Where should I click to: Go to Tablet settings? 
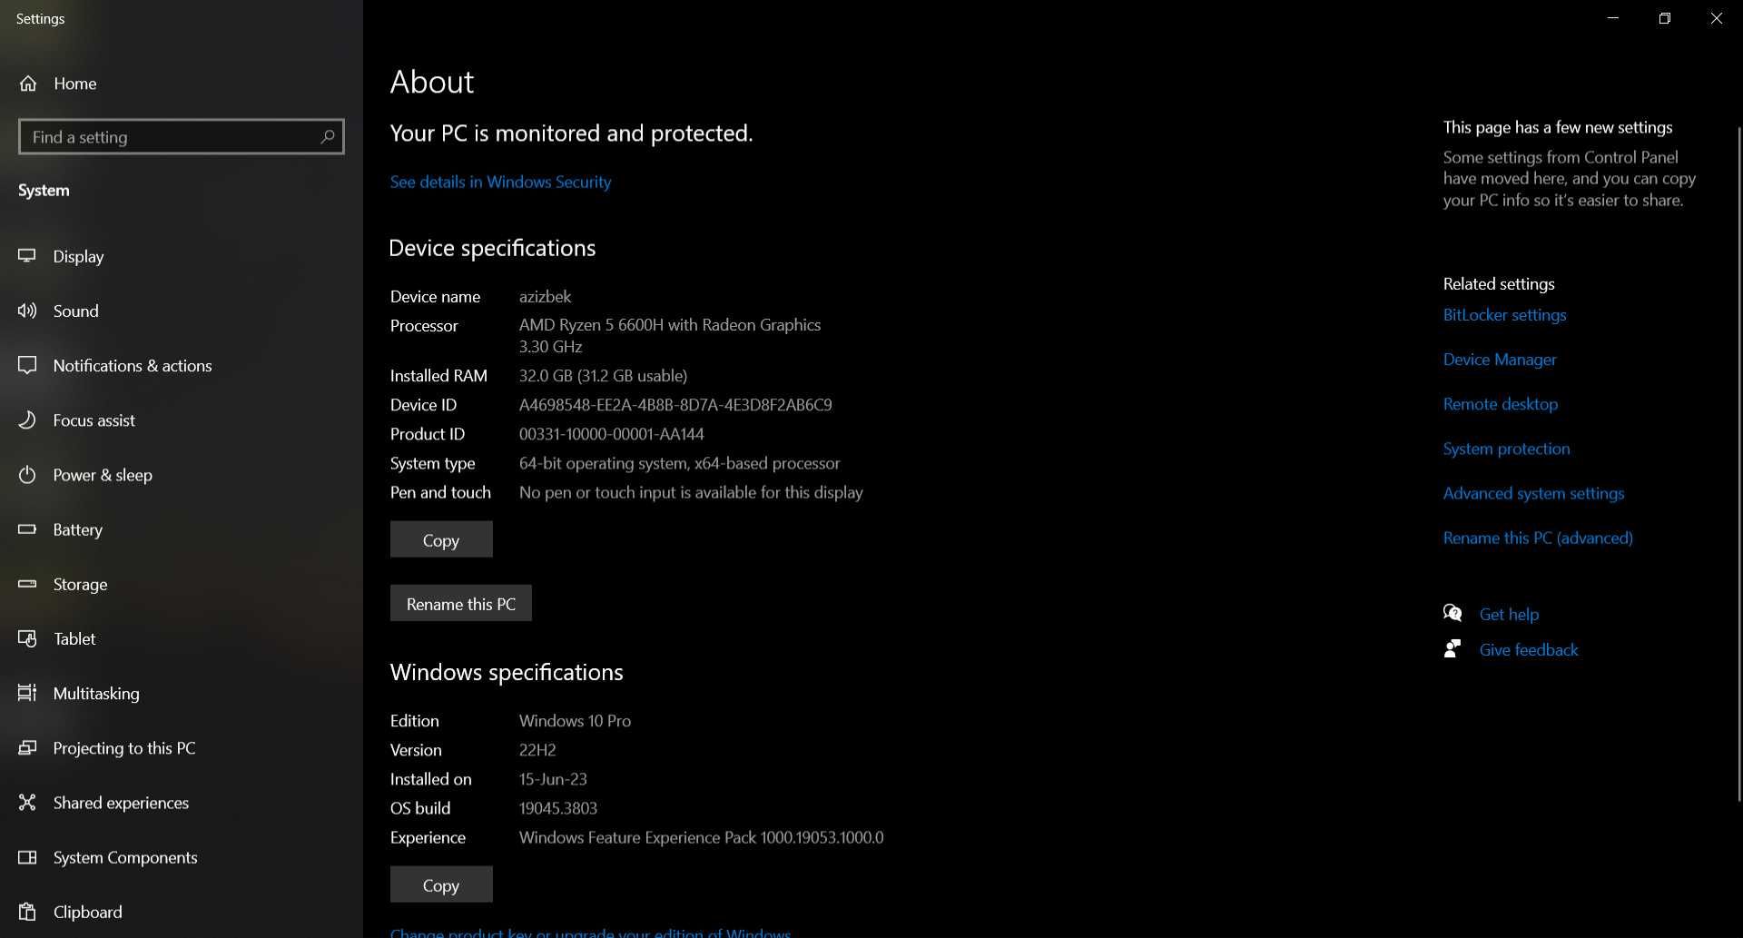(x=182, y=638)
